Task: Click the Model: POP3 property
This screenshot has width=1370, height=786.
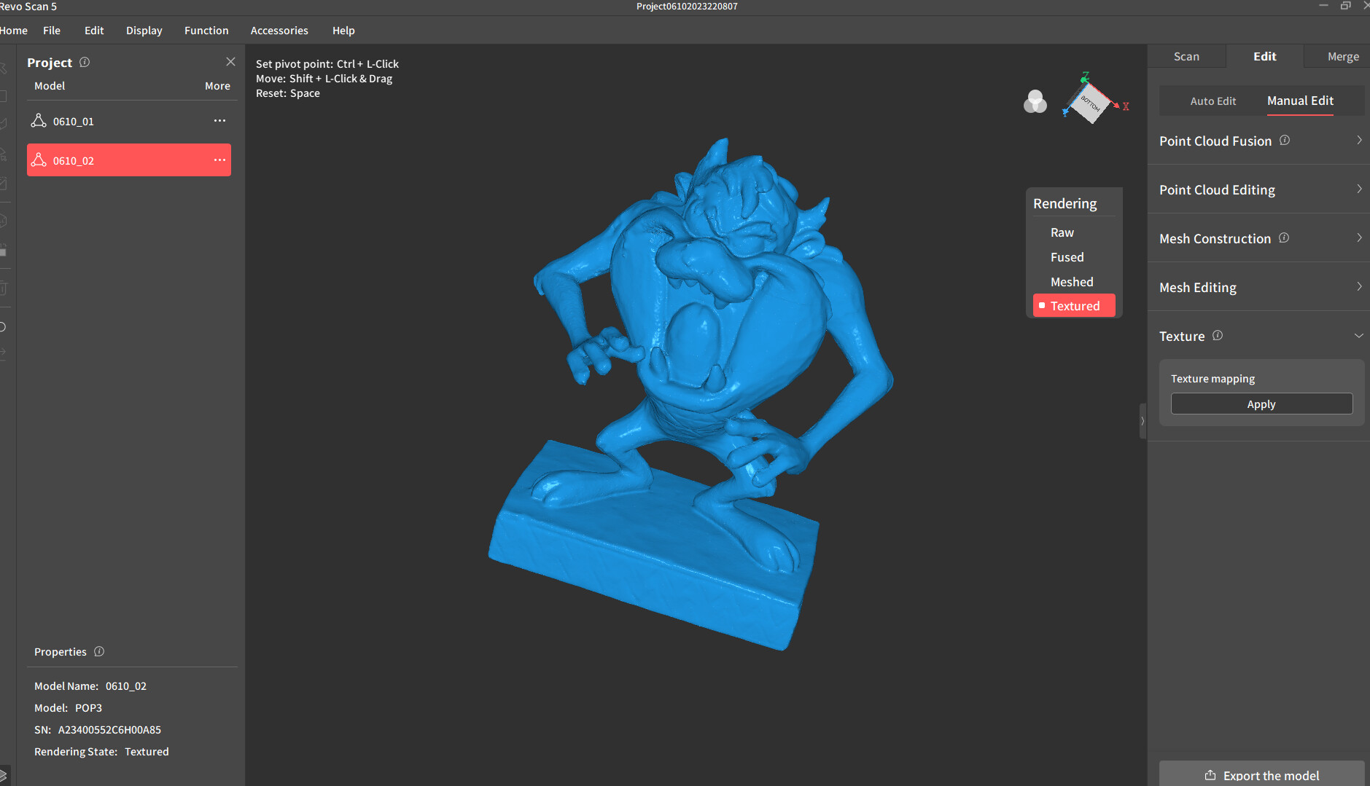Action: pos(68,708)
